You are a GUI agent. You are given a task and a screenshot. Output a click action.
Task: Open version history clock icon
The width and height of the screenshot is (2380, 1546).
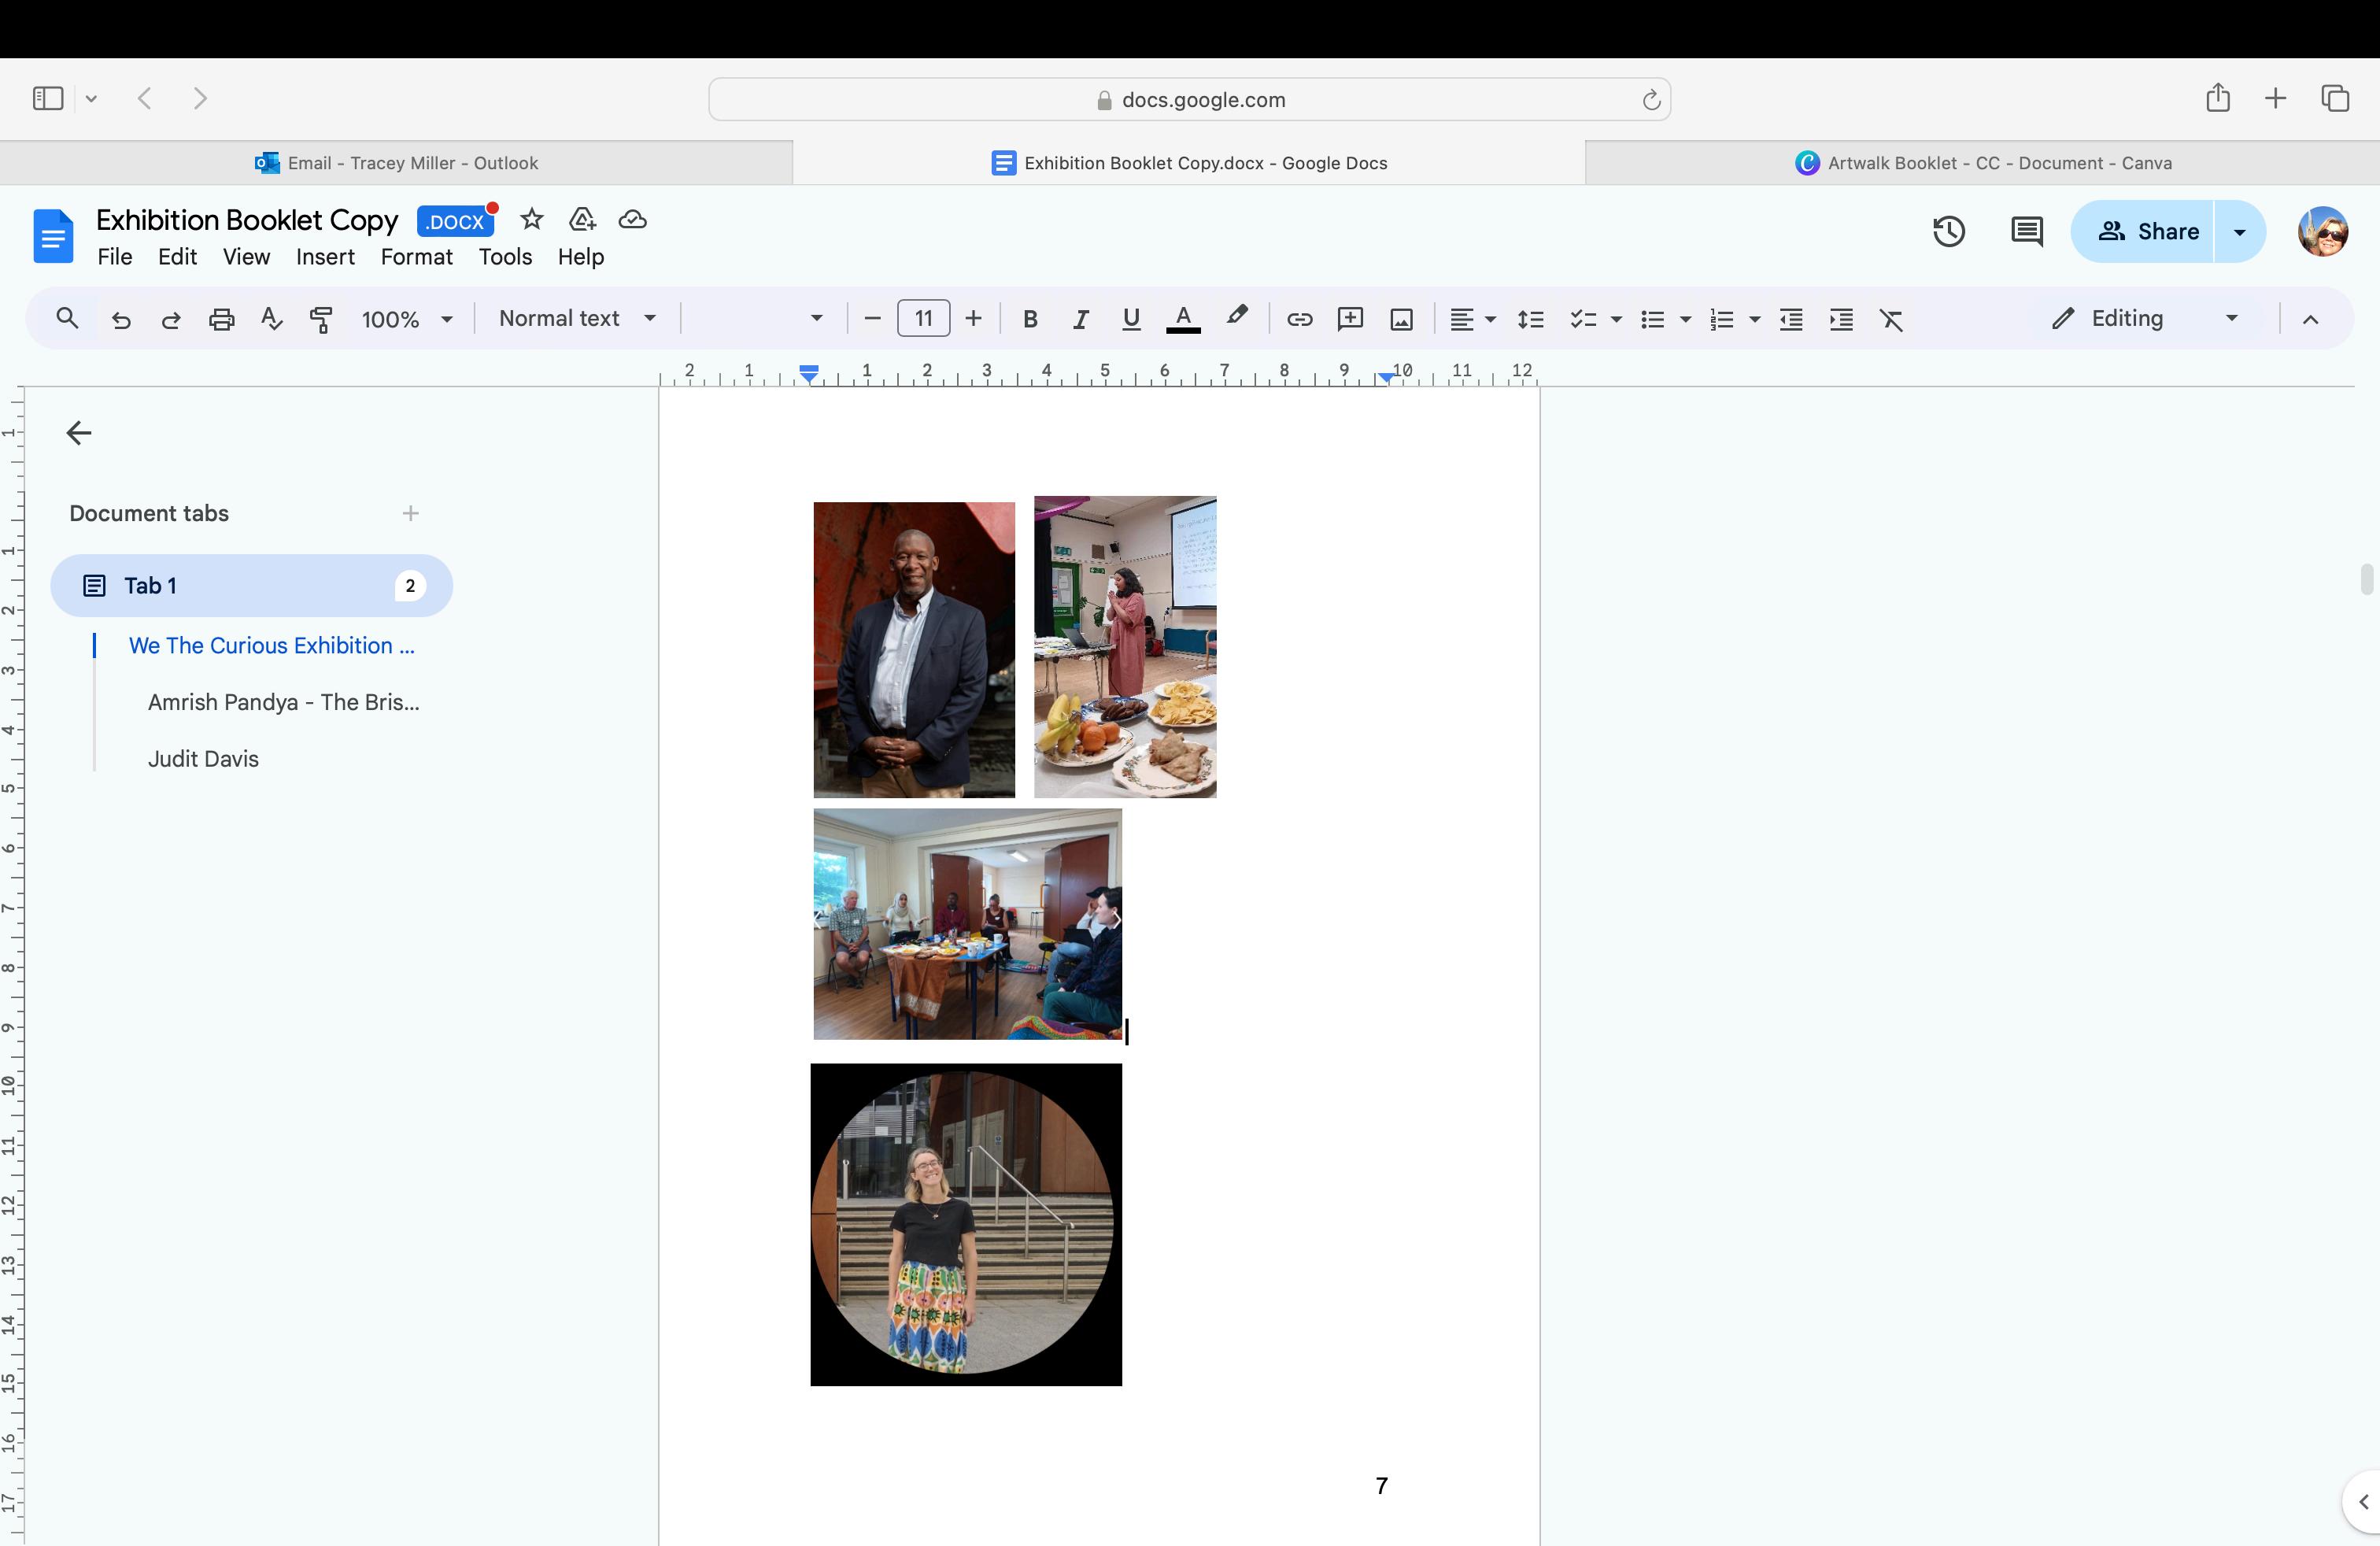[1948, 231]
